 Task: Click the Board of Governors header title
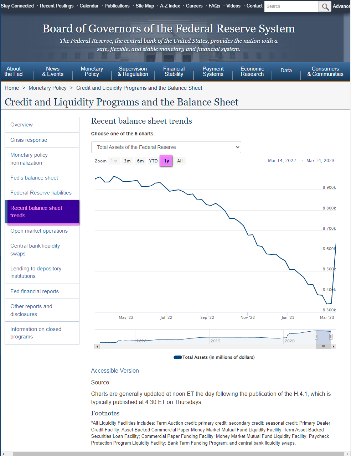coord(169,28)
